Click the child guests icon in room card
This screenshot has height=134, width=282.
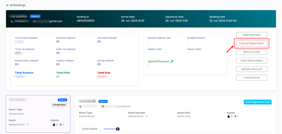61,124
